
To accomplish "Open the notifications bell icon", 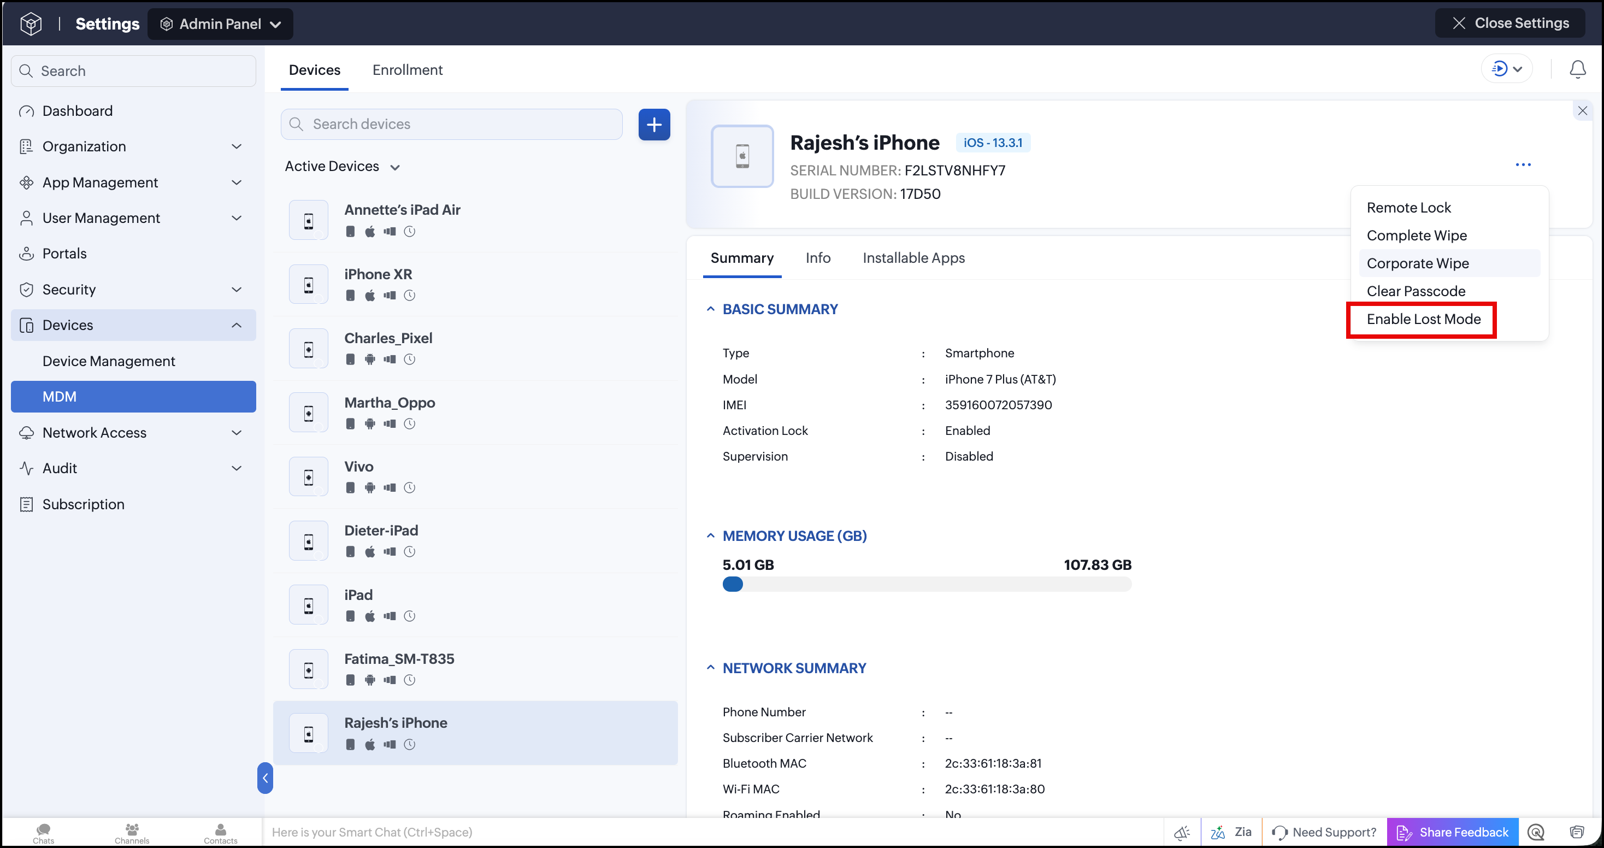I will pos(1577,69).
